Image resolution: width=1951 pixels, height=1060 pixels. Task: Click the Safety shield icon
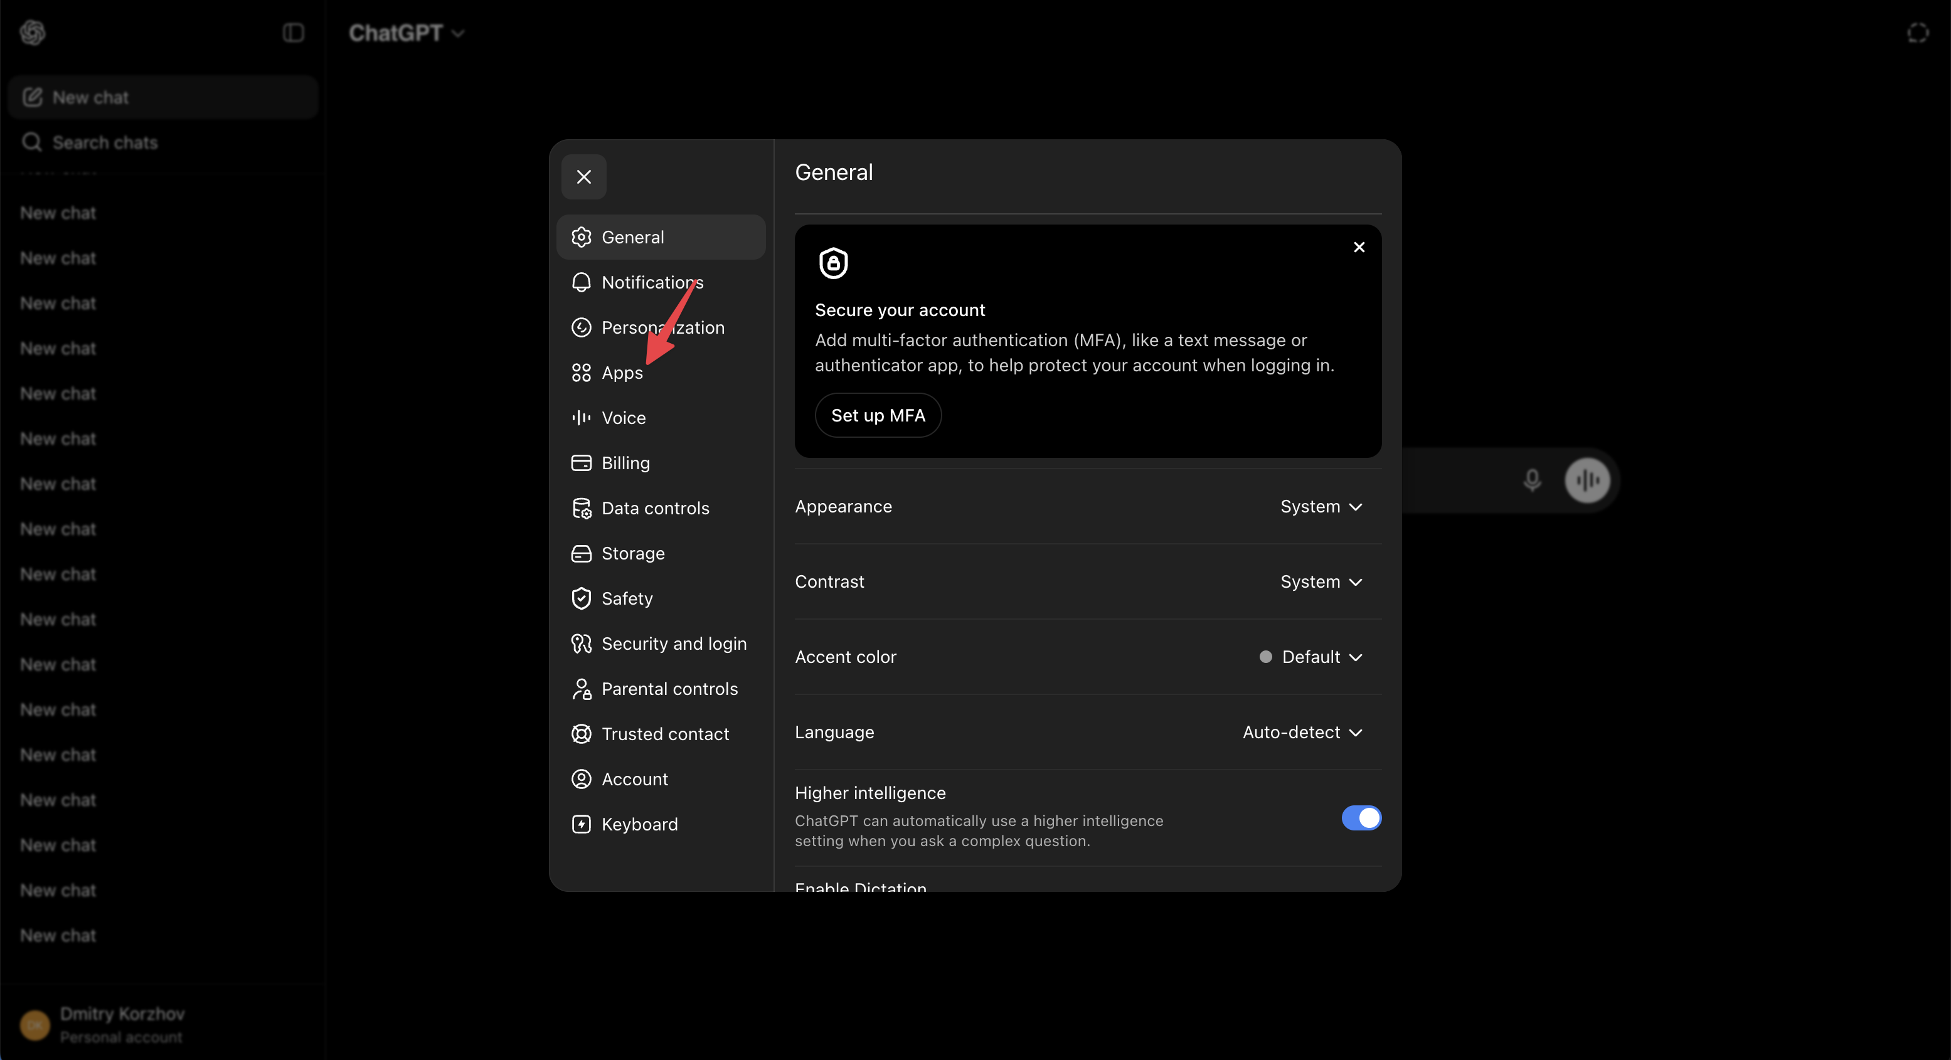581,598
